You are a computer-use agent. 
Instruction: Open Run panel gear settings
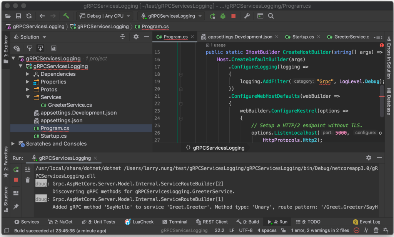(369, 158)
